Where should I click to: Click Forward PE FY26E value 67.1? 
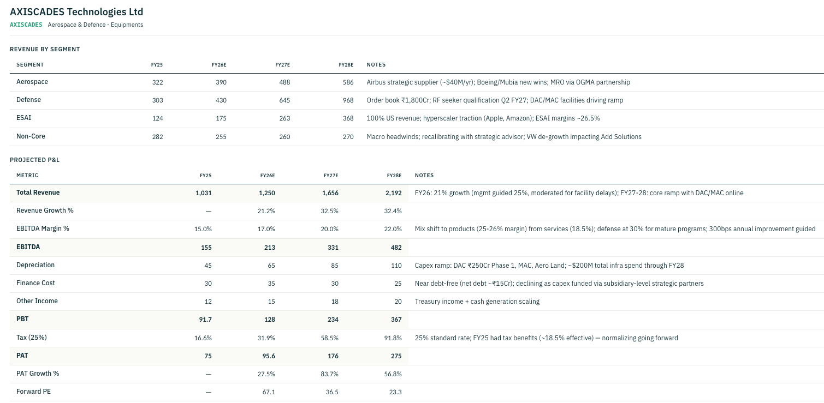point(269,392)
